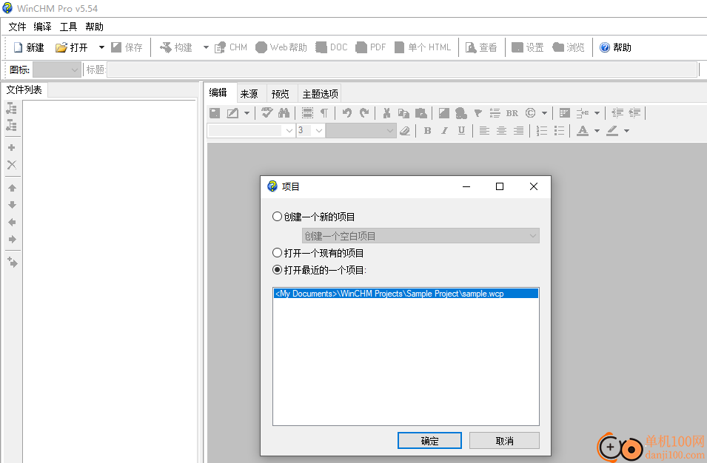Switch to the 来源 tab
This screenshot has width=707, height=463.
[x=249, y=94]
